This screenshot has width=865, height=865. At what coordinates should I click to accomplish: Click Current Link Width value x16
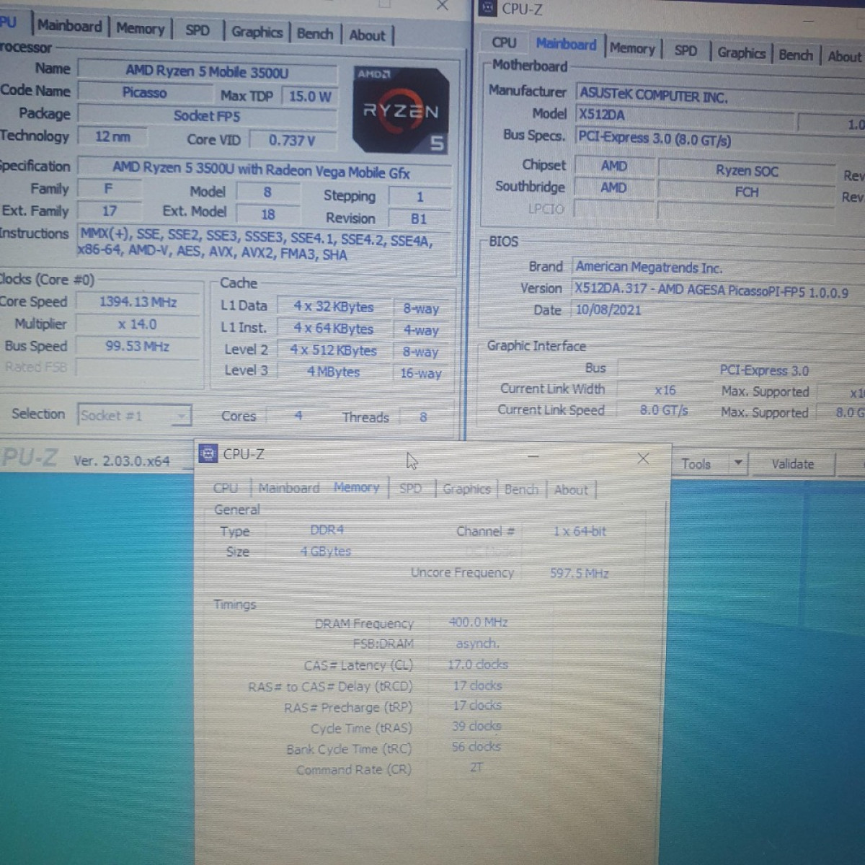tap(665, 390)
